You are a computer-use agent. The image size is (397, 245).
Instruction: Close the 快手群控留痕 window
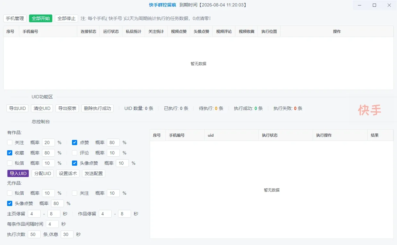pos(389,5)
